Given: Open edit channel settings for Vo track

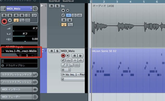Looking at the screenshot, I should click(63, 15).
